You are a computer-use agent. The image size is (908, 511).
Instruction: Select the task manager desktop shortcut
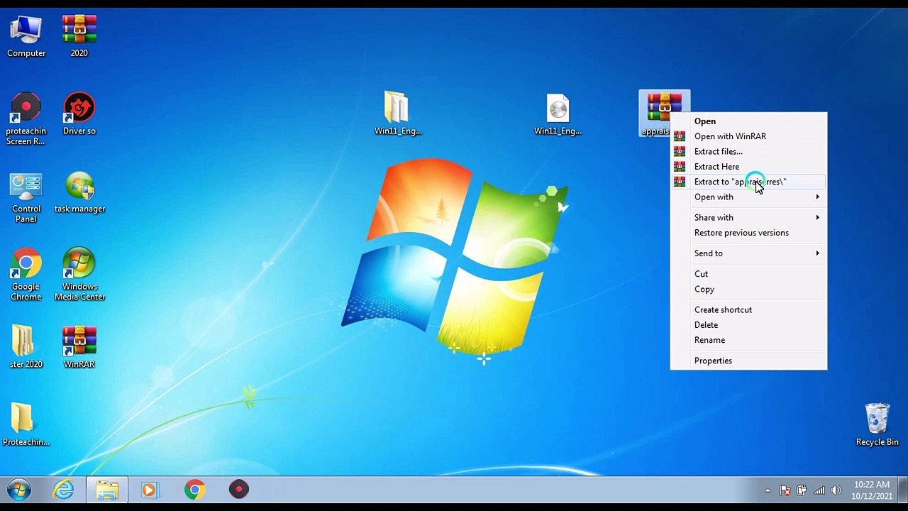(79, 192)
